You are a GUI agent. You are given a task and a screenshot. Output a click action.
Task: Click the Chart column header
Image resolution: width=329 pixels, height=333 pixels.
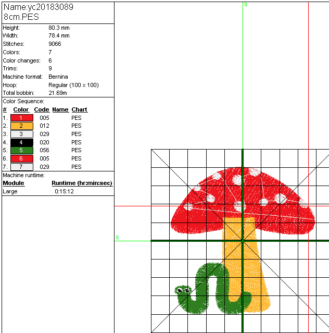click(79, 109)
